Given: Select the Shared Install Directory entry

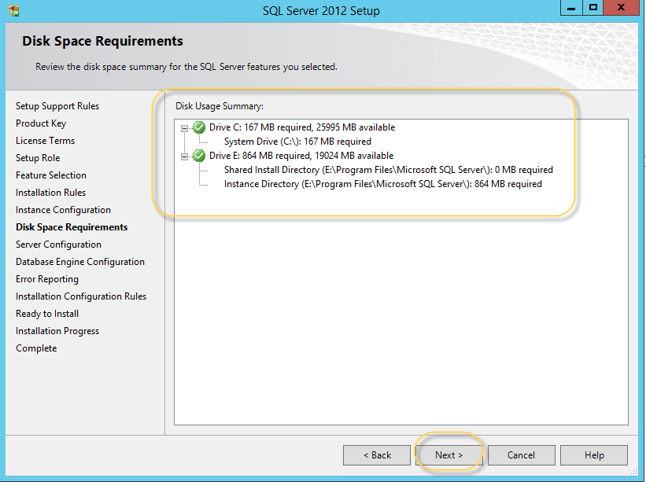Looking at the screenshot, I should 388,170.
